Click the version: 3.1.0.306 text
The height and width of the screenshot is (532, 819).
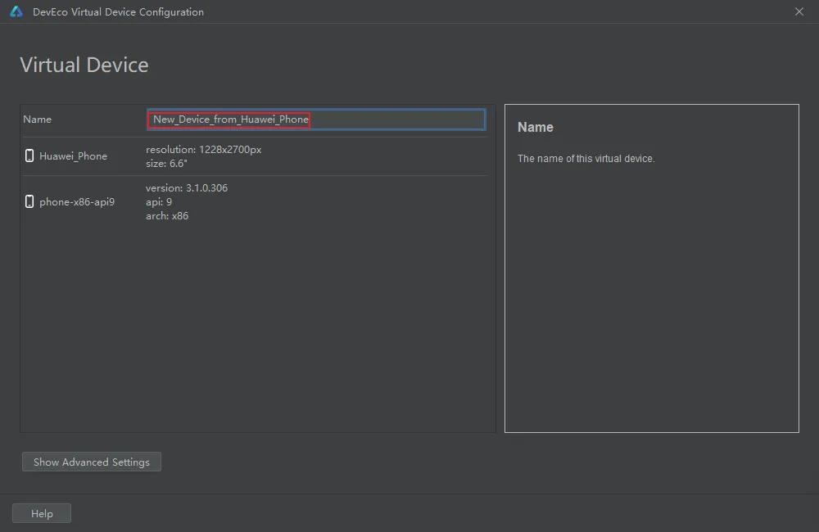click(187, 188)
